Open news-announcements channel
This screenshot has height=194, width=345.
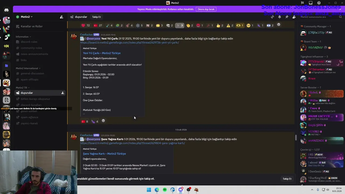click(40, 54)
